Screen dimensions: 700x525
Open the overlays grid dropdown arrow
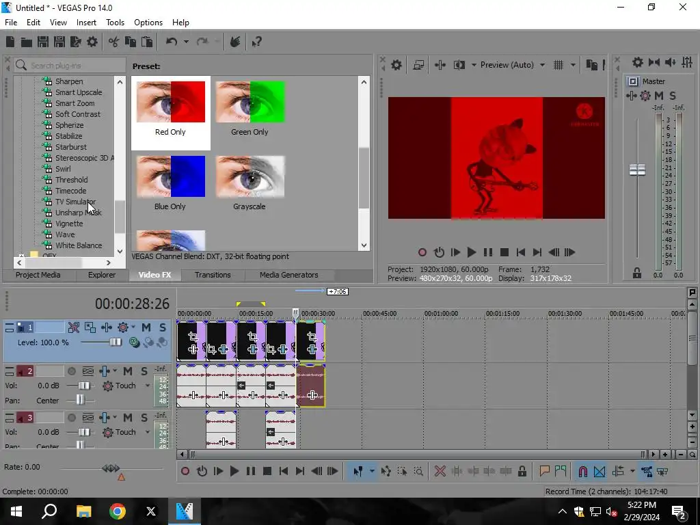pyautogui.click(x=573, y=65)
